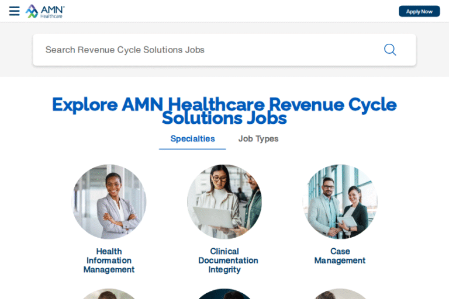Open the Case Management photo

(x=340, y=201)
